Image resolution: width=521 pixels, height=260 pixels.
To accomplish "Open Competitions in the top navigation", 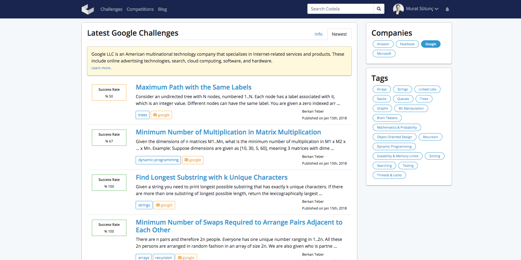I will 140,9.
